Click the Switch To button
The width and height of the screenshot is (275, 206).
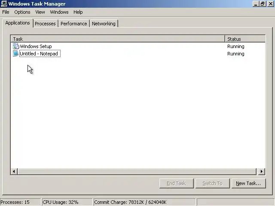click(213, 183)
